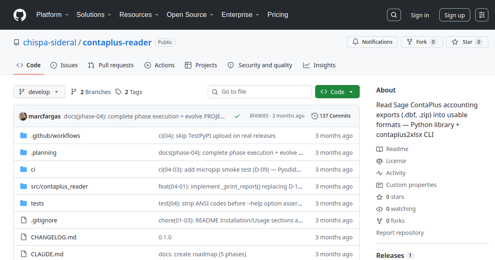Viewport: 495px width, 260px height.
Task: Switch to the Code tab
Action: coord(28,65)
